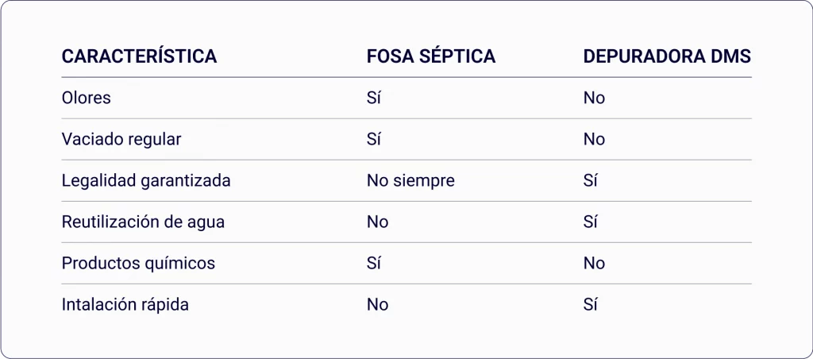Image resolution: width=813 pixels, height=359 pixels.
Task: Click the Olores row label
Action: [x=87, y=98]
